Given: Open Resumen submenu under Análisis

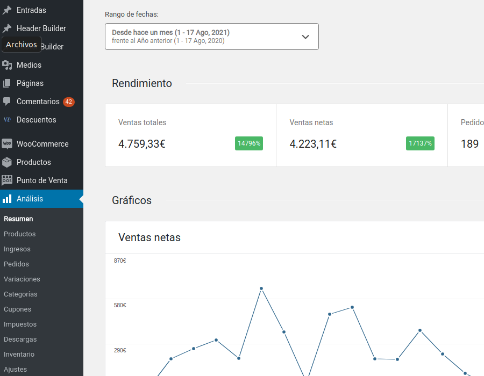Looking at the screenshot, I should [18, 219].
